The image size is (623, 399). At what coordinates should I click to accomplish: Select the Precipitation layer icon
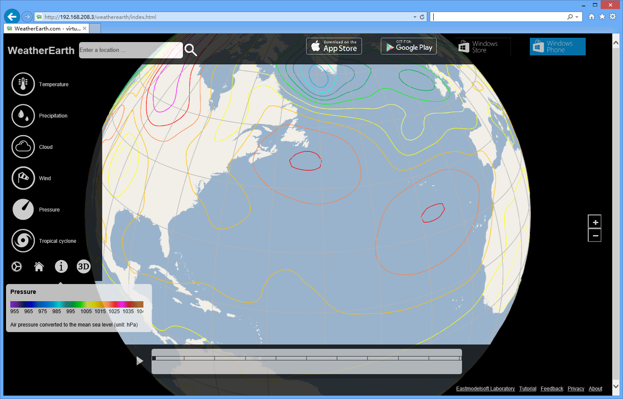(x=23, y=116)
